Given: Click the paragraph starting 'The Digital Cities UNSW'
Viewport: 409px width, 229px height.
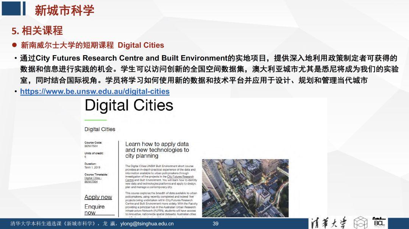Looking at the screenshot, I should [161, 176].
